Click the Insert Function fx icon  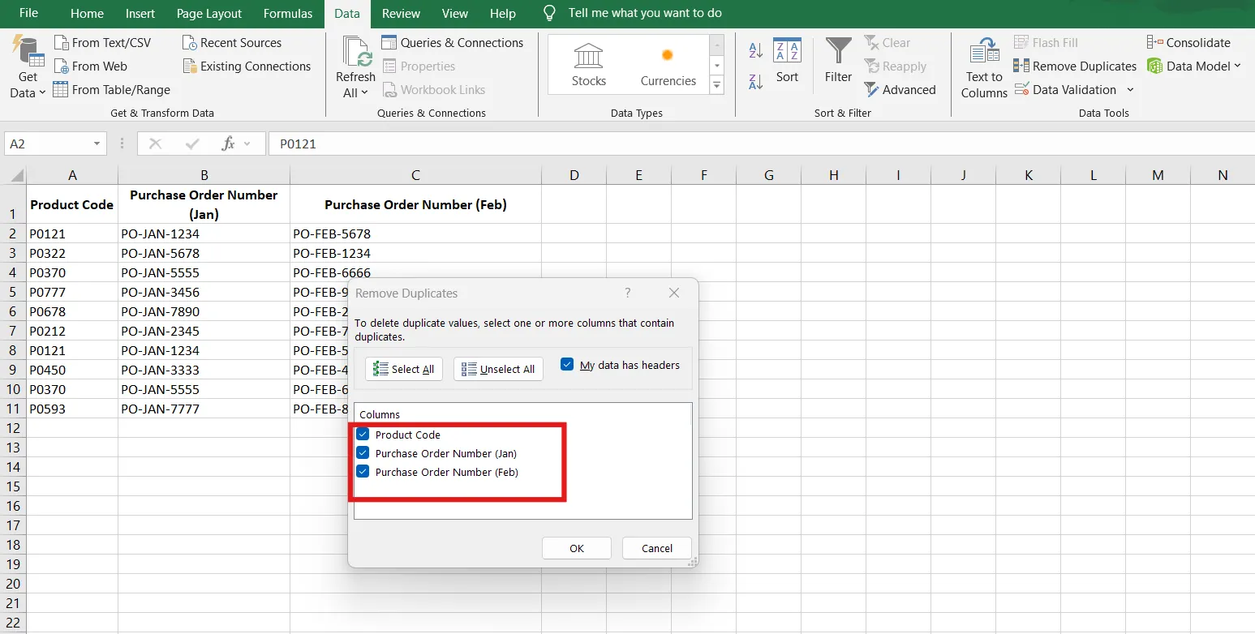(228, 144)
